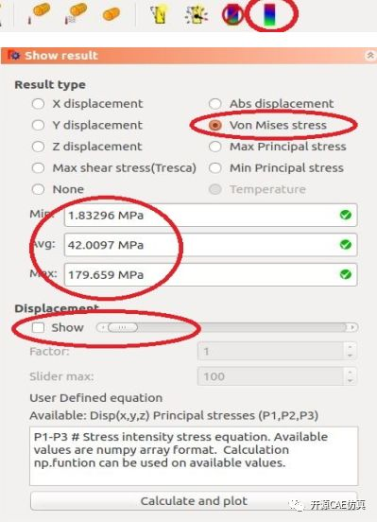Select the Abs displacement option

point(214,104)
